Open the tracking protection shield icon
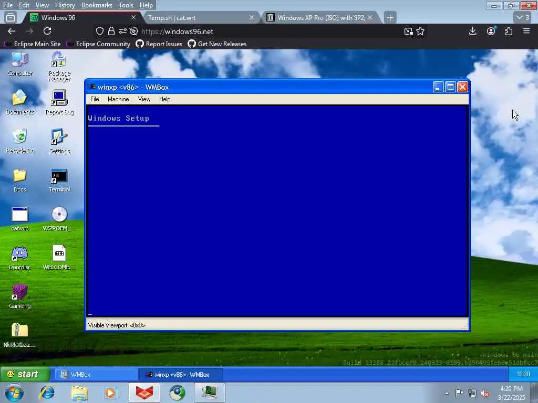The width and height of the screenshot is (538, 403). click(x=99, y=31)
